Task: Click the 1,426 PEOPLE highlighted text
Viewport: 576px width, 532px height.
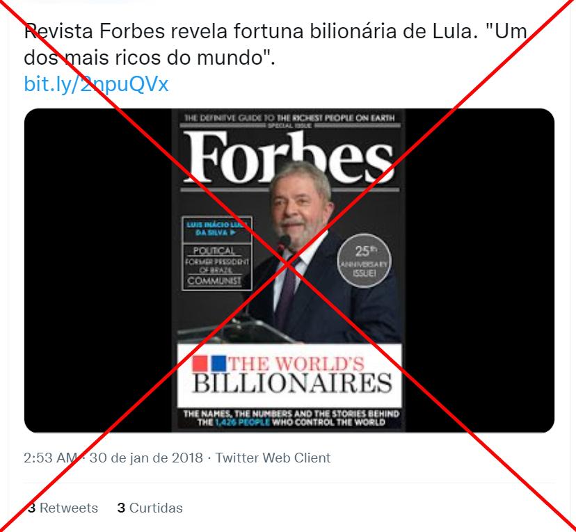Action: [243, 422]
